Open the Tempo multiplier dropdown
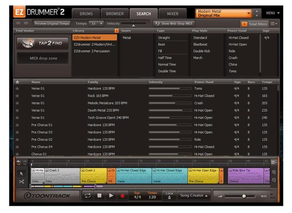292x213 pixels. (x=101, y=23)
